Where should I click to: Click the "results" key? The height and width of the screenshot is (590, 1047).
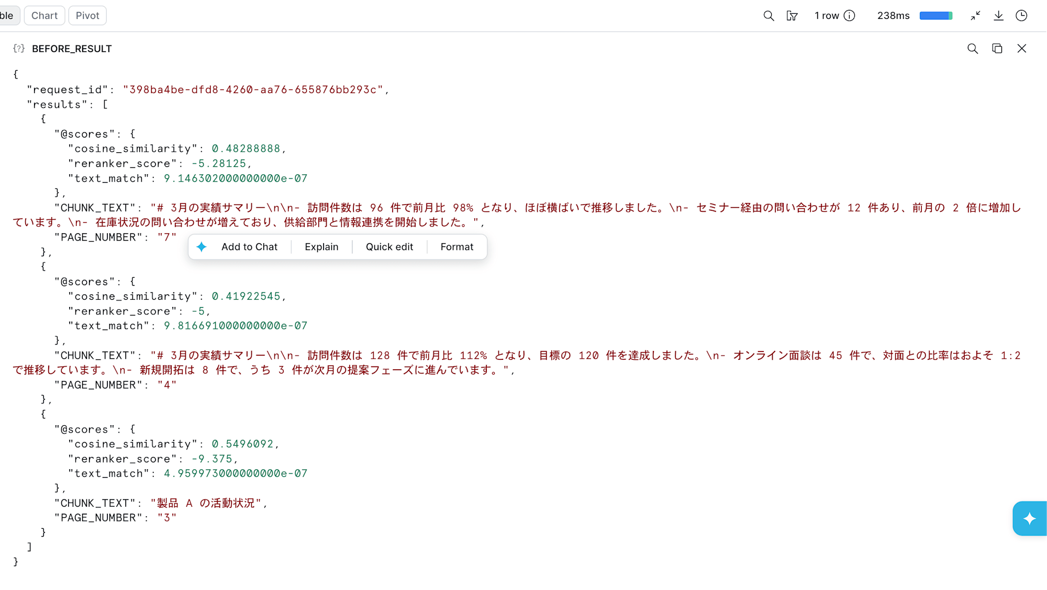(57, 105)
